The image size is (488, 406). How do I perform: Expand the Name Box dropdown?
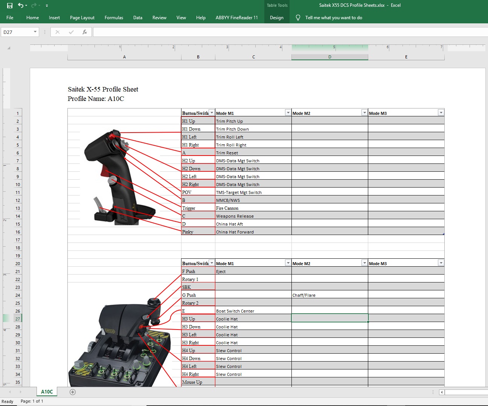(x=35, y=32)
